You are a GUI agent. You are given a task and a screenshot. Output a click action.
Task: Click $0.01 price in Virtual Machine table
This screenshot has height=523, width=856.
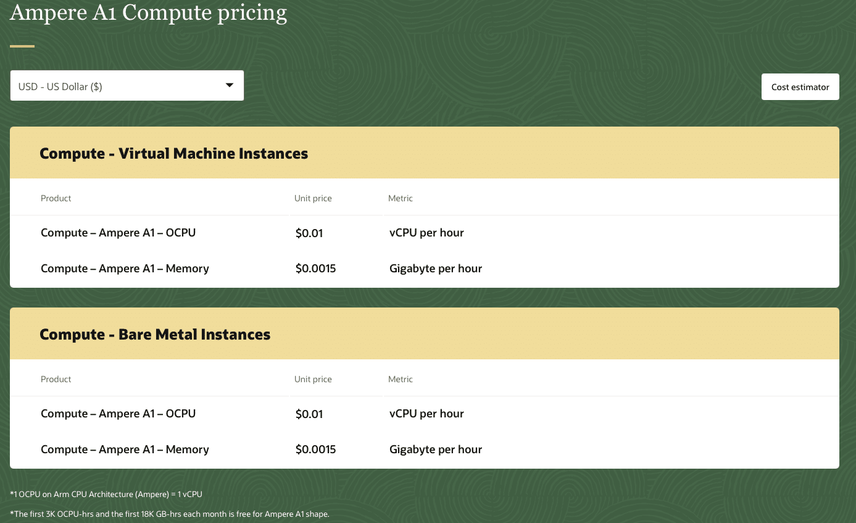click(x=309, y=233)
